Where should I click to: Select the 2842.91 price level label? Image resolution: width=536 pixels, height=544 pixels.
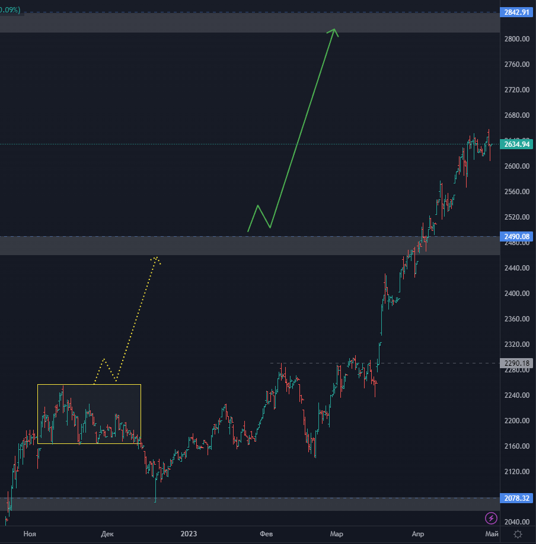click(x=516, y=12)
